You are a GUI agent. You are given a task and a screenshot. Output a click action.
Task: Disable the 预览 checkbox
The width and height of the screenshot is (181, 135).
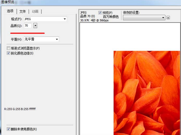click(100, 13)
